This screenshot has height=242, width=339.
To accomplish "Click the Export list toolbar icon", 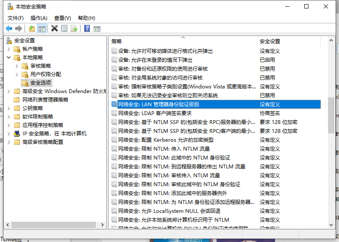I will [74, 28].
